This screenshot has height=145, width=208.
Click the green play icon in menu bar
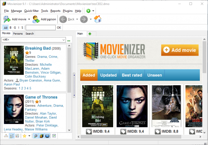(x=88, y=11)
